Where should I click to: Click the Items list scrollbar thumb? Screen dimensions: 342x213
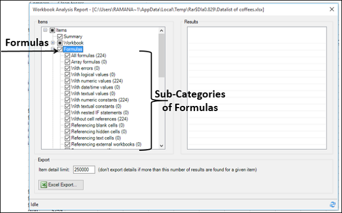click(161, 56)
